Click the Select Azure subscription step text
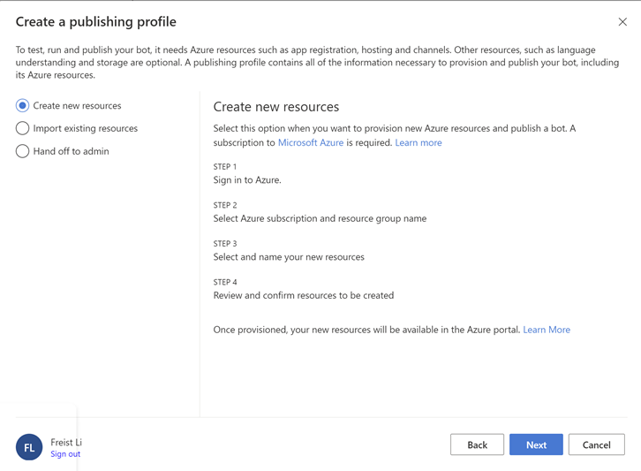 [x=320, y=218]
